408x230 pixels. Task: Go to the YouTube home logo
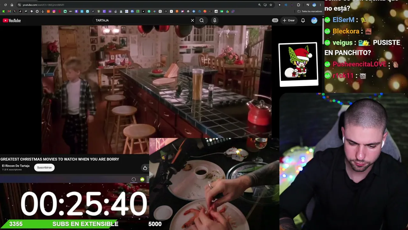(x=12, y=20)
